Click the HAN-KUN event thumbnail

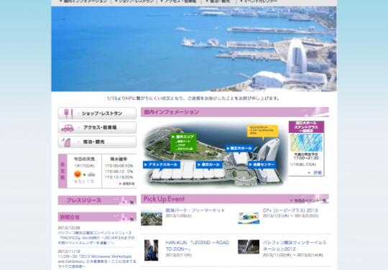click(151, 250)
